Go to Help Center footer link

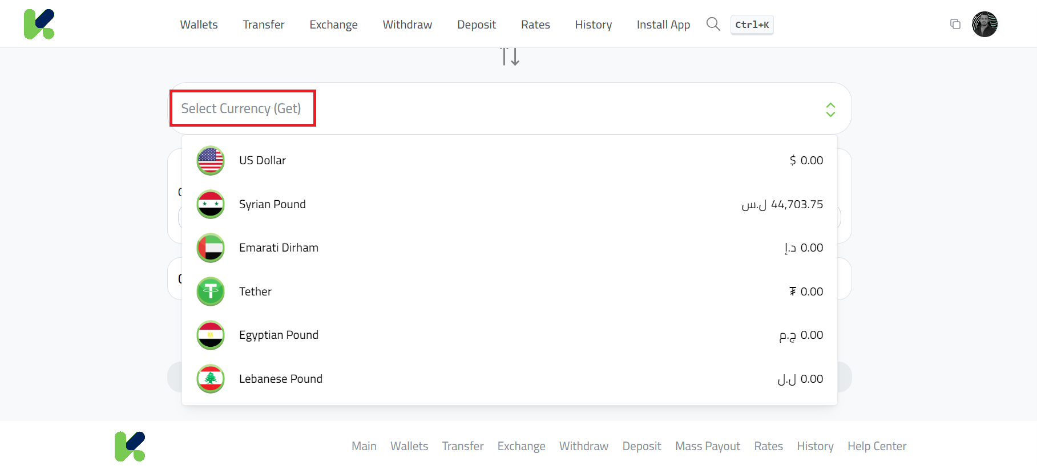877,446
